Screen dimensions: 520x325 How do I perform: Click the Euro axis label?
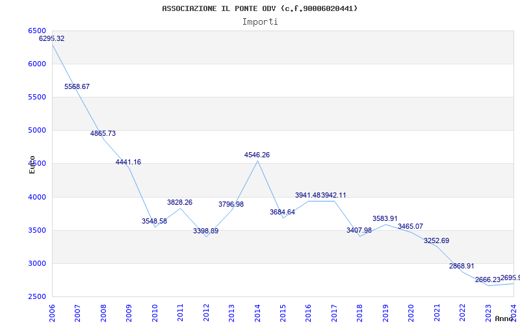point(32,164)
